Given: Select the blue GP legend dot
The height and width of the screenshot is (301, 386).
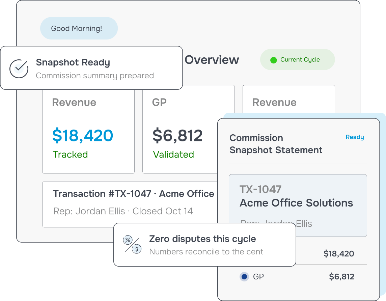Looking at the screenshot, I should tap(244, 277).
